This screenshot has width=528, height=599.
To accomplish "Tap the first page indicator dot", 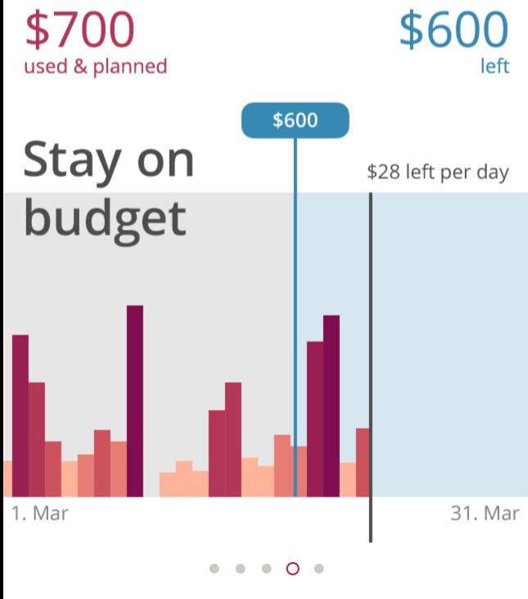I will [214, 569].
